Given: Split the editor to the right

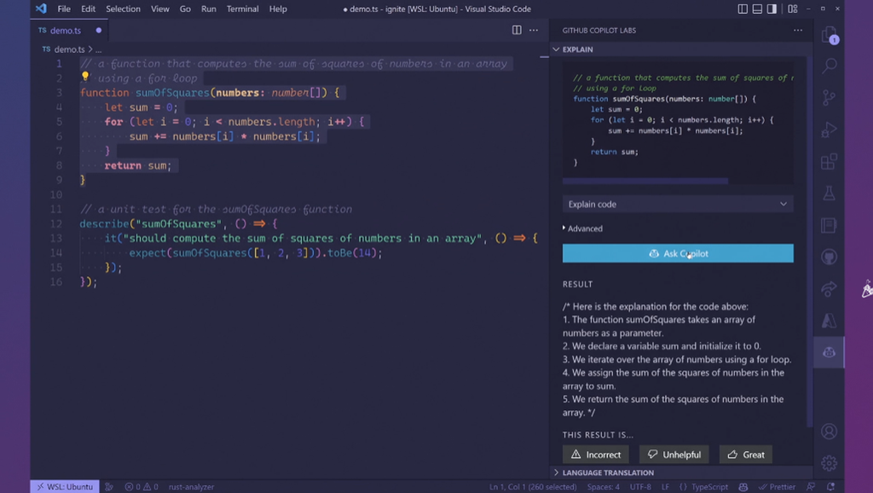Looking at the screenshot, I should point(517,30).
